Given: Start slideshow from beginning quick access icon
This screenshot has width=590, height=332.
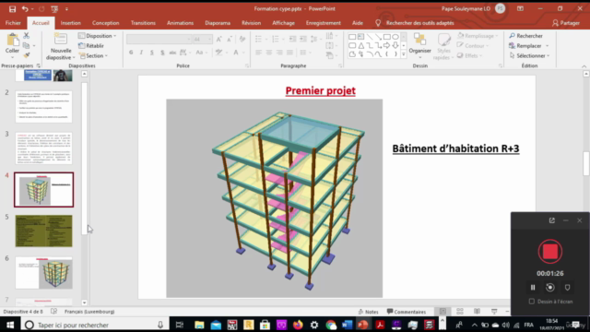Looking at the screenshot, I should tap(54, 8).
